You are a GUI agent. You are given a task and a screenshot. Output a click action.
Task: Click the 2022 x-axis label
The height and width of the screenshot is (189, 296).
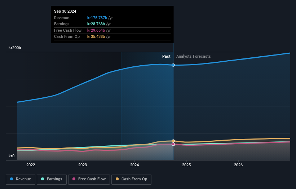tap(31, 165)
